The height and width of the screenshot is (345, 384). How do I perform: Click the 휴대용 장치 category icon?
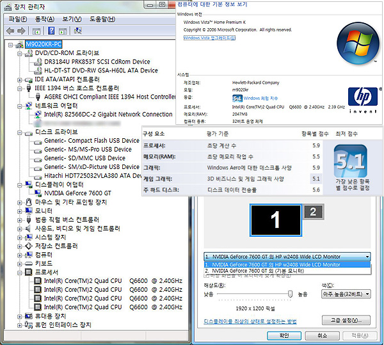(x=29, y=316)
